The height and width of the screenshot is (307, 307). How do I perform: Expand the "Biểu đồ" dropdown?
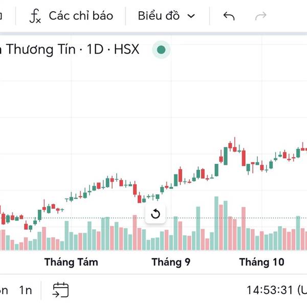click(x=159, y=16)
